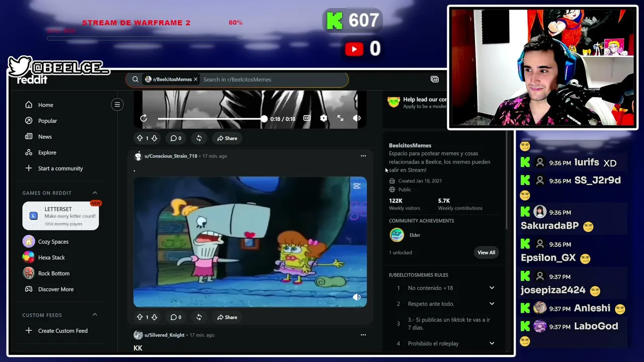This screenshot has width=644, height=362.
Task: Open the u/Silvered_Knight avatar
Action: 138,335
